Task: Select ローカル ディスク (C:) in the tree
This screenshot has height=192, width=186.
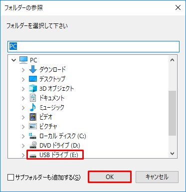Action: (x=63, y=136)
